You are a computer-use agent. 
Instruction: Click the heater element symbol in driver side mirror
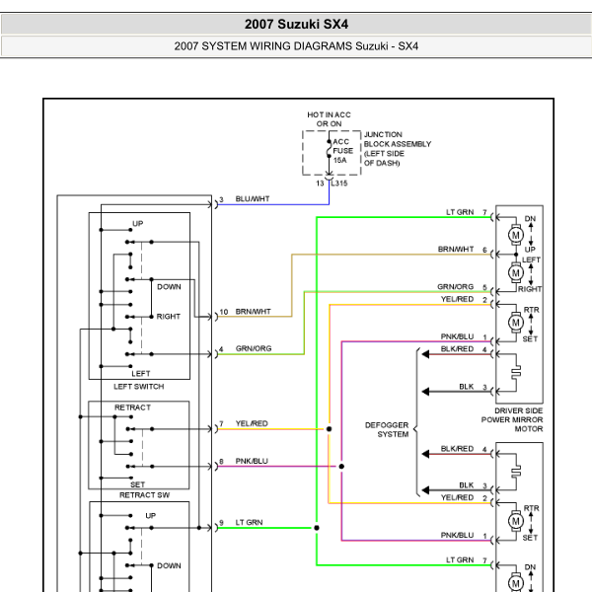(x=516, y=372)
